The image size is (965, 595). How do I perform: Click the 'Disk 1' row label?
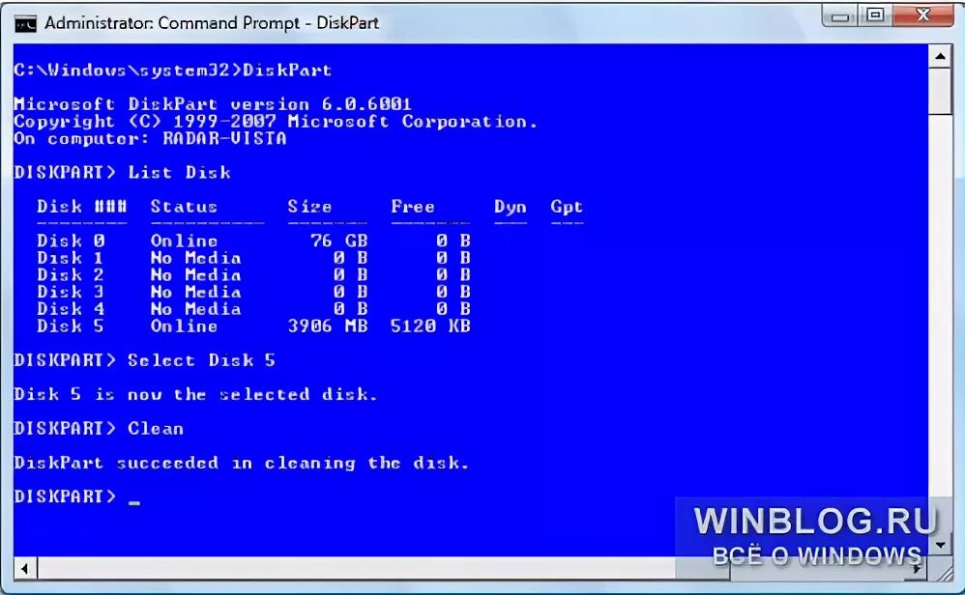tap(71, 258)
